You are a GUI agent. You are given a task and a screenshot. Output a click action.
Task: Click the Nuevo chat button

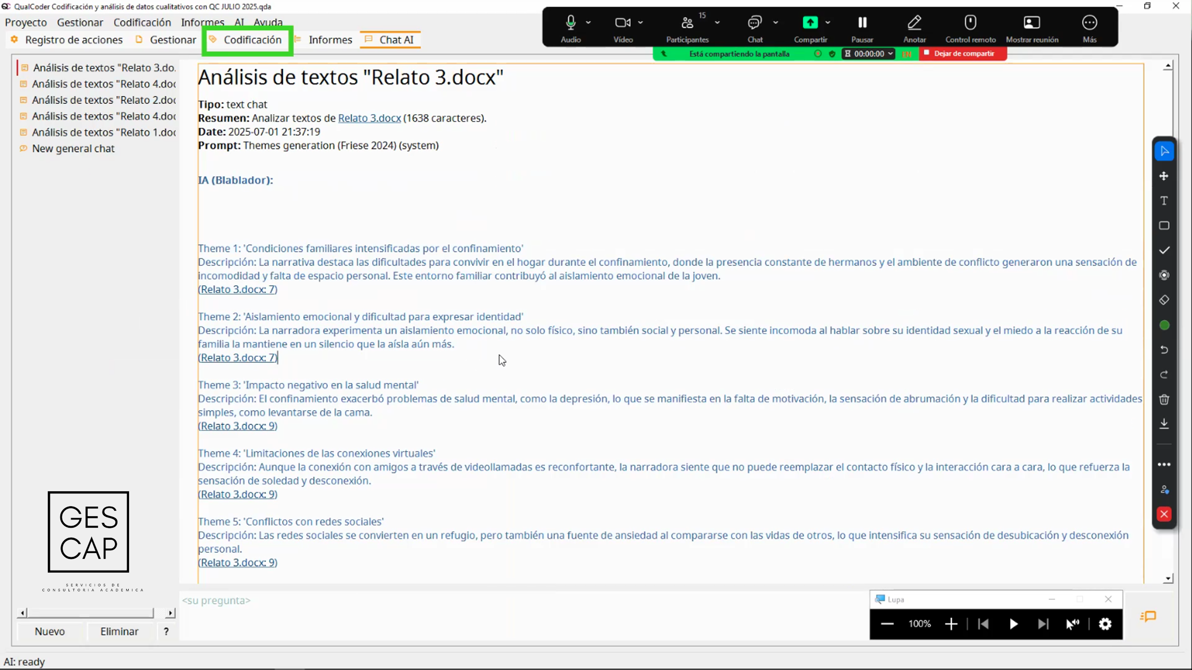pyautogui.click(x=50, y=632)
